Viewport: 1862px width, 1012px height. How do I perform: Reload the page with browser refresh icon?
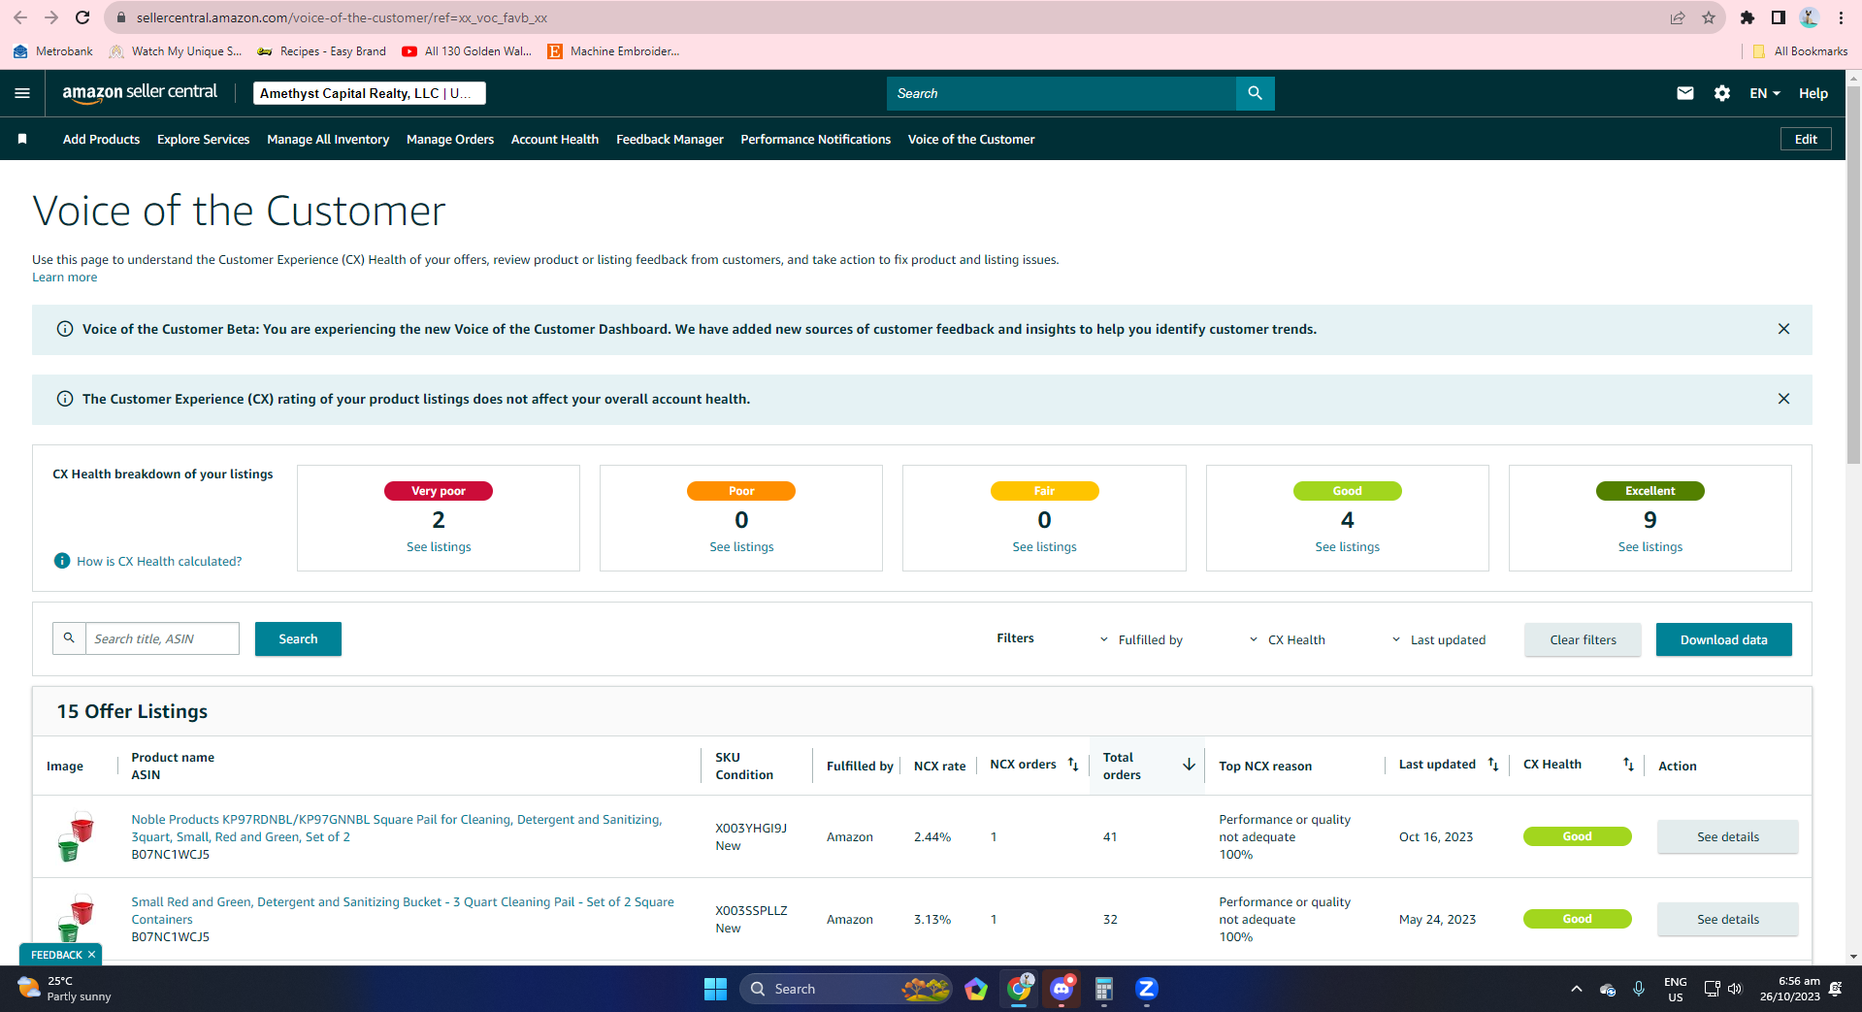tap(82, 17)
